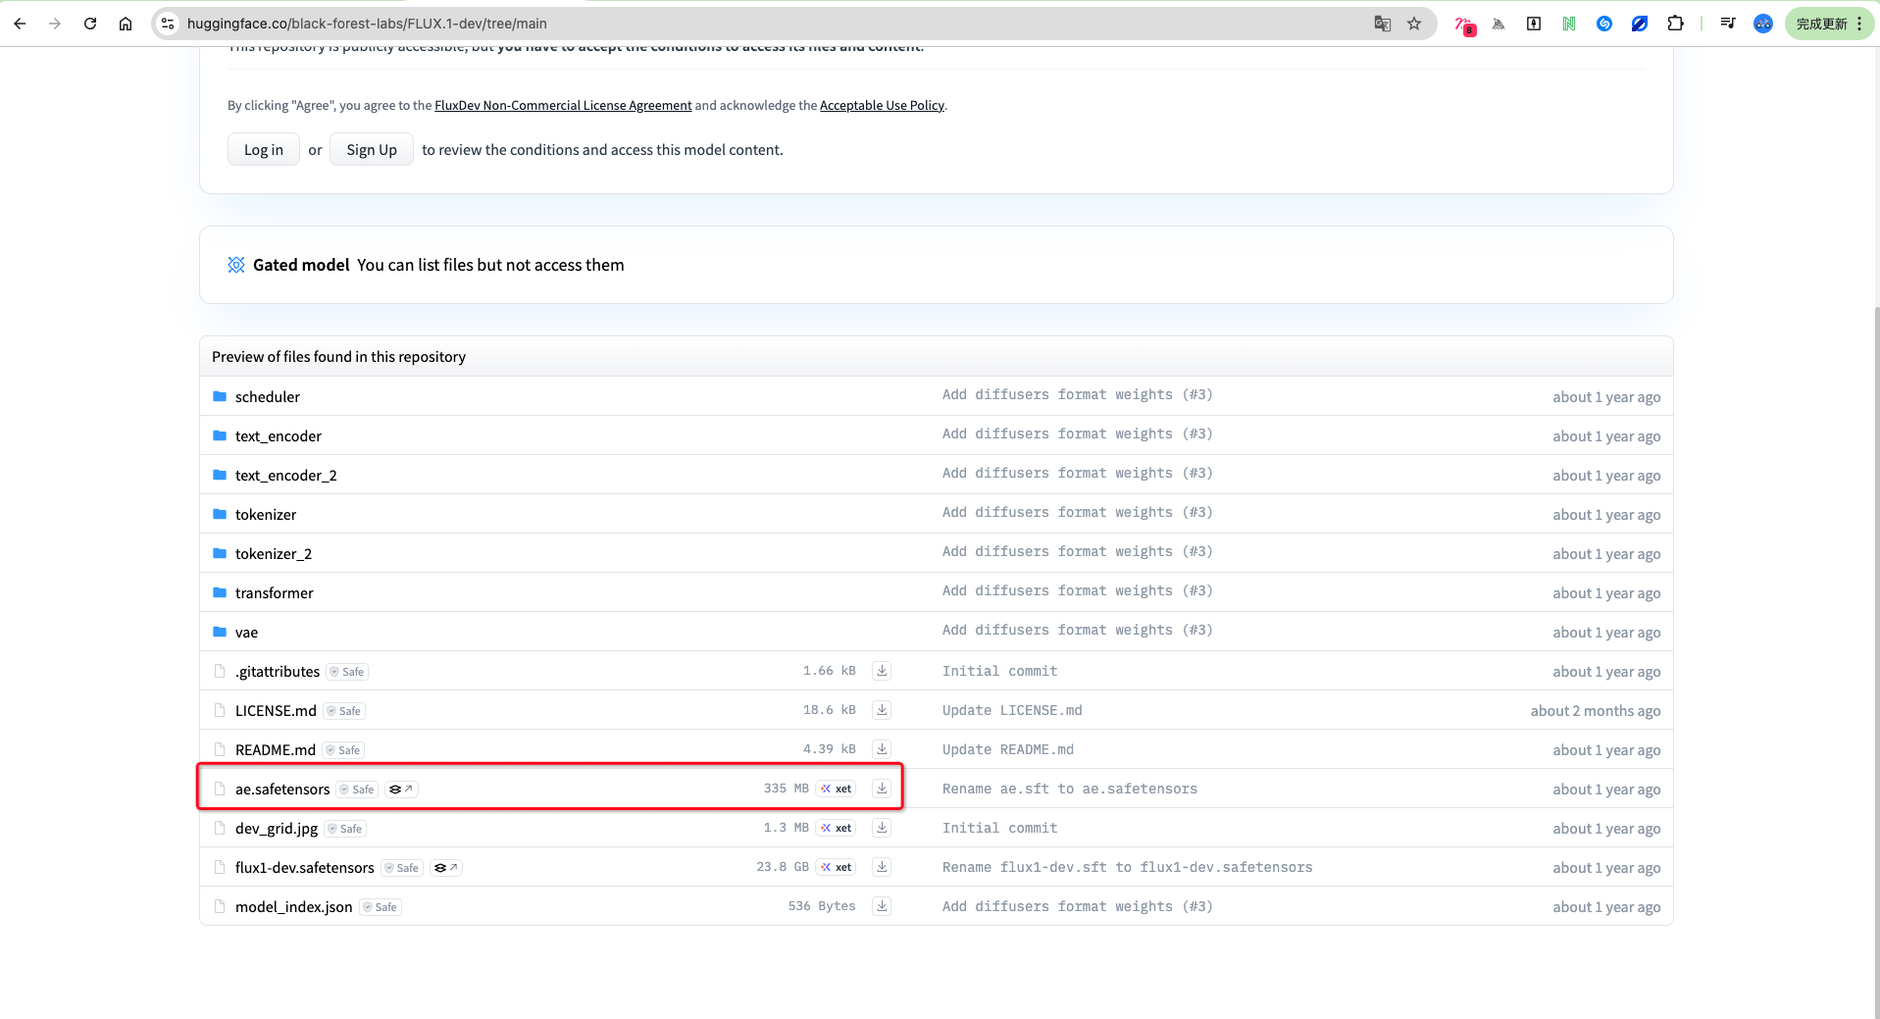Click the 完成更新 update button

point(1829,24)
